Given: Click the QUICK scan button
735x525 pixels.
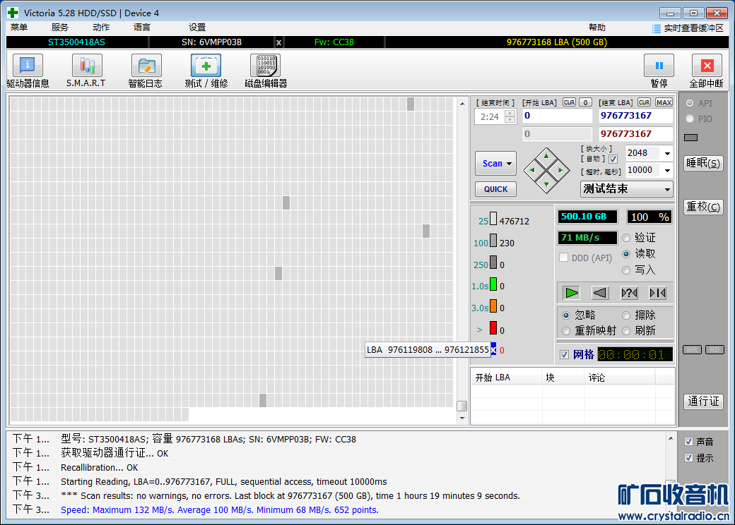Looking at the screenshot, I should coord(495,189).
